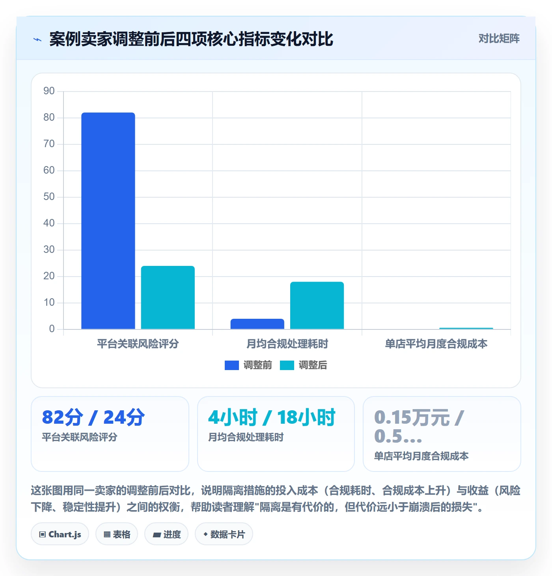Click the blue 调整前 bar for 平台关联风险评分
This screenshot has width=552, height=576.
[x=108, y=221]
